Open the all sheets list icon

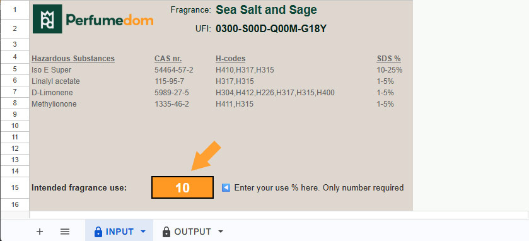65,232
